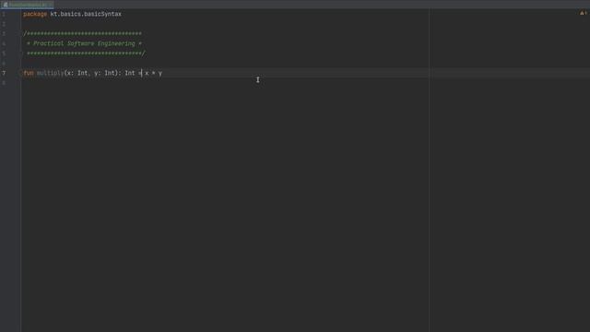This screenshot has height=332, width=590.
Task: Click the 'multiply' function name
Action: pos(50,73)
